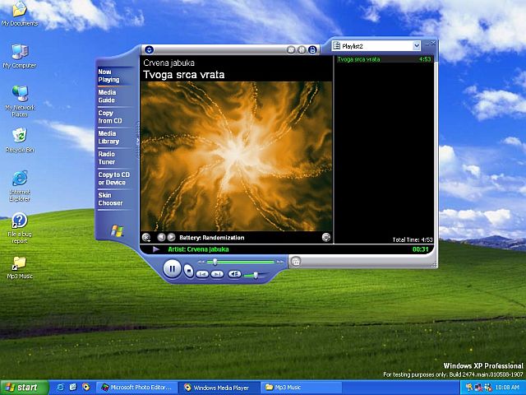Click the 4:53 track duration in playlist
526x395 pixels.
point(425,59)
